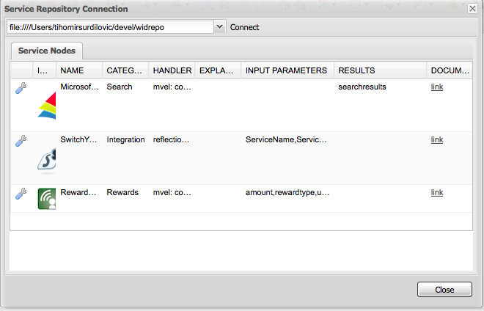
Task: Open documentation link for Rewards service
Action: [x=437, y=193]
